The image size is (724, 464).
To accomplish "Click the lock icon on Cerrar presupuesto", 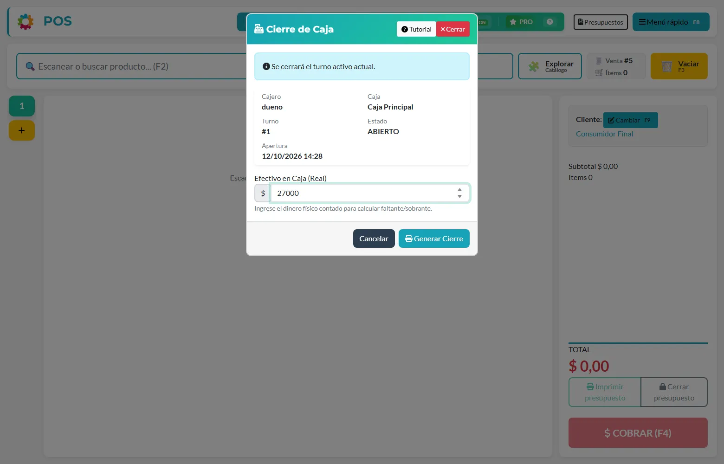I will click(x=663, y=387).
